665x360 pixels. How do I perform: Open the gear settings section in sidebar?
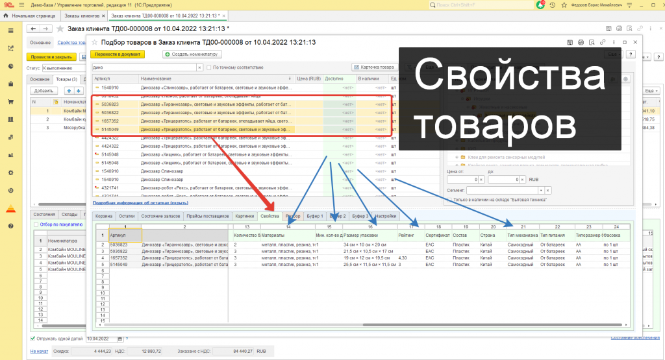pos(10,173)
